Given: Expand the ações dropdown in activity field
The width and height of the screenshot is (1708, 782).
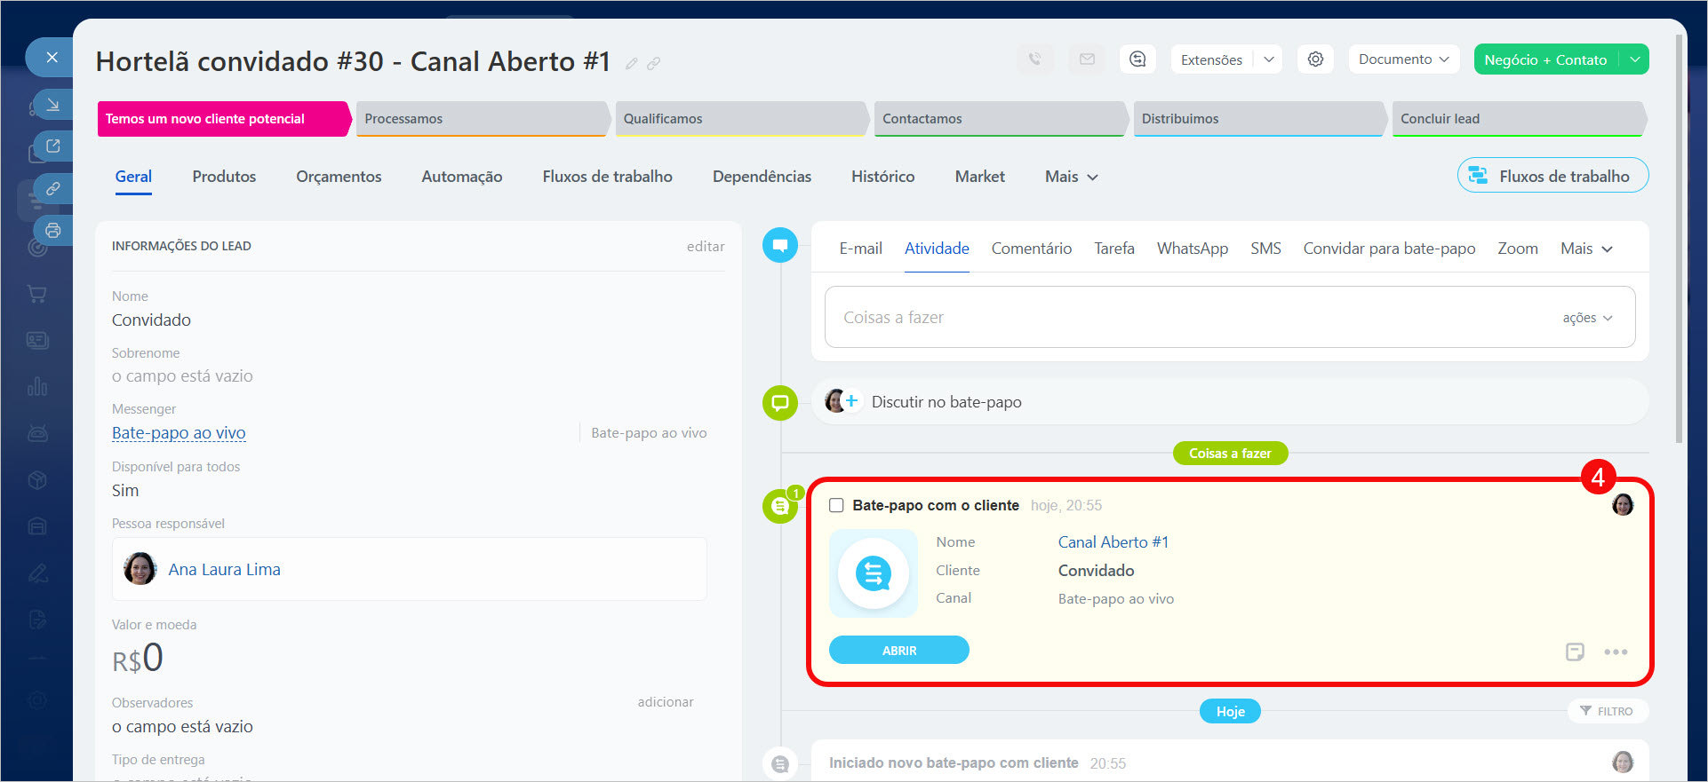Looking at the screenshot, I should (1586, 318).
